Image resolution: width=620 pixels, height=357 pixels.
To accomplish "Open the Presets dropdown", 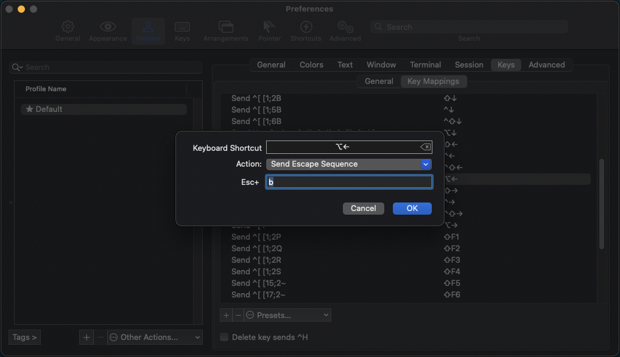I will pos(287,315).
